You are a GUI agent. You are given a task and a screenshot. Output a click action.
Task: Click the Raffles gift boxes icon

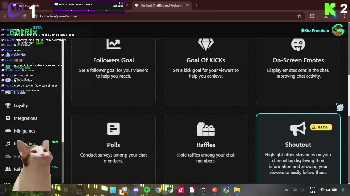point(206,129)
